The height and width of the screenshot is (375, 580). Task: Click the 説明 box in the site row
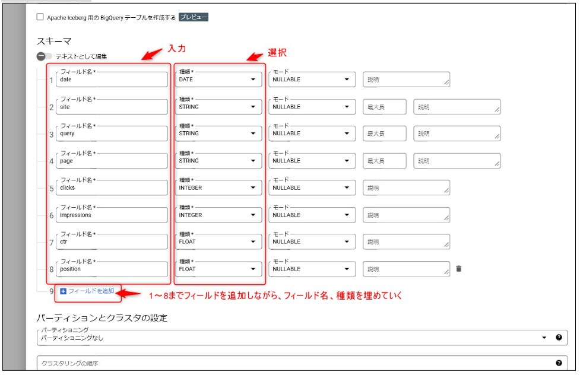tap(457, 107)
